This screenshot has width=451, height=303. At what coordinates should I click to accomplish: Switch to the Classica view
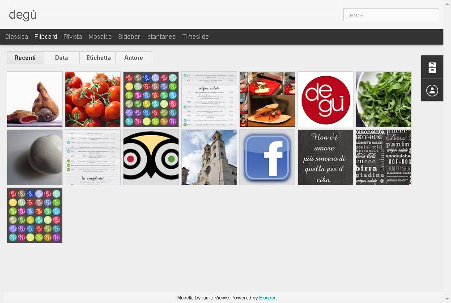(17, 37)
